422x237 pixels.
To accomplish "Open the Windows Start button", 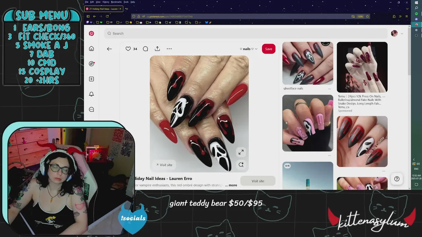I will coord(416,2).
